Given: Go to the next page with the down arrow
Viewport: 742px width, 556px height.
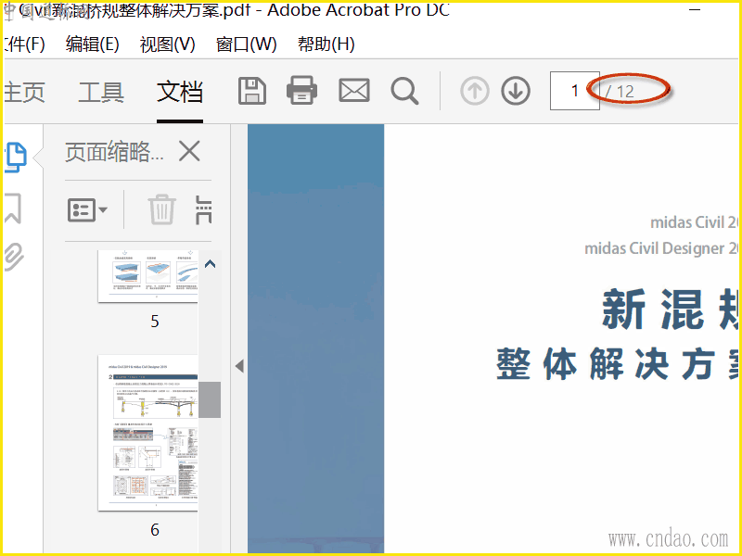Looking at the screenshot, I should (x=516, y=90).
